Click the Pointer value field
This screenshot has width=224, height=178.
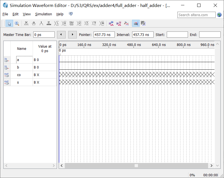point(104,35)
